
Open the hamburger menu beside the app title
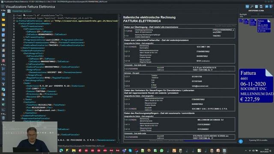[x=3, y=7]
